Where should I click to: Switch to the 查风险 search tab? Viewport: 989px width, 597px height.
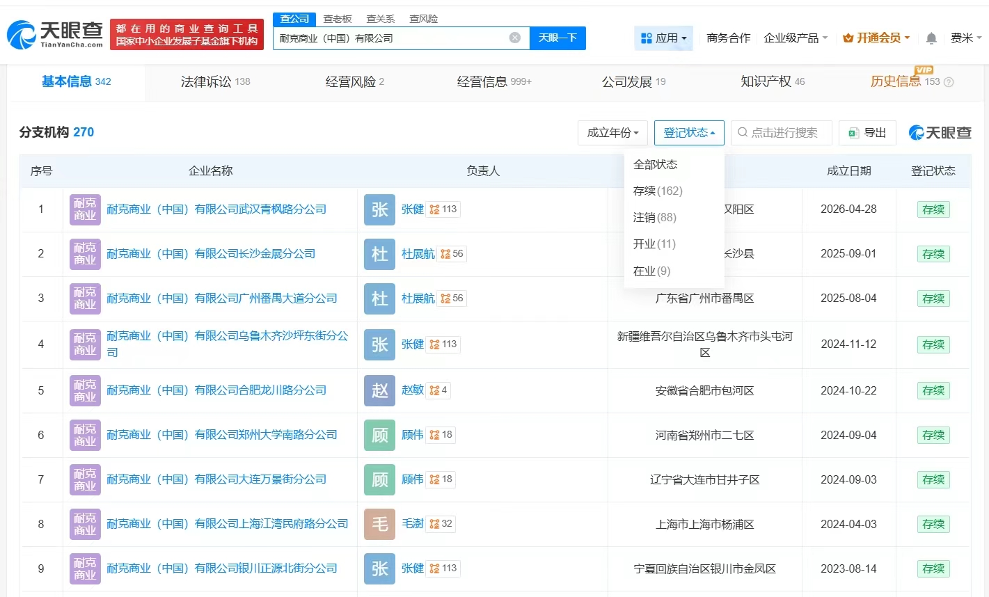coord(424,19)
